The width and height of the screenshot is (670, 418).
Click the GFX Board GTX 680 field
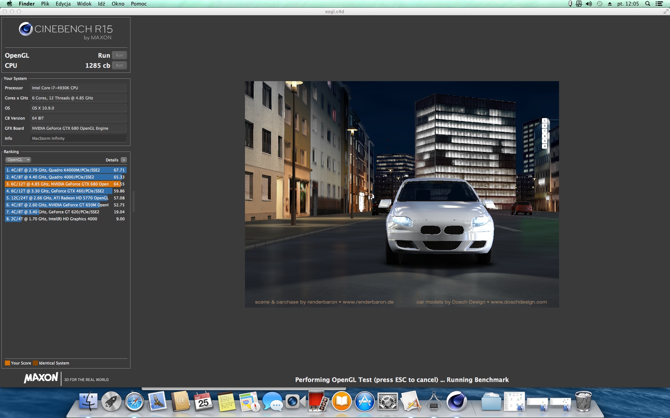[x=79, y=128]
